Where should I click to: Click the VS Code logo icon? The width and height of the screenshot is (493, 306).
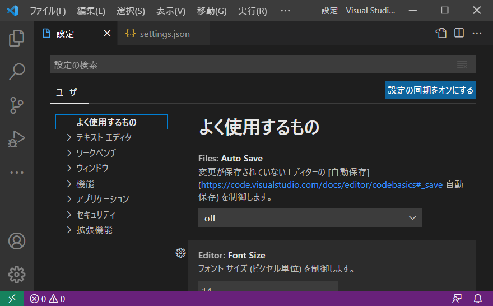pyautogui.click(x=12, y=11)
